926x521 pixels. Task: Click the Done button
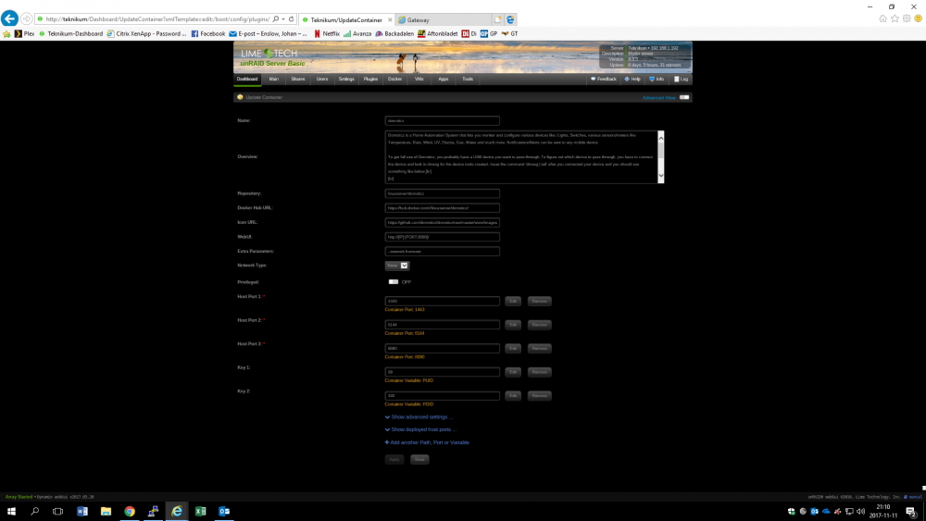pos(419,460)
